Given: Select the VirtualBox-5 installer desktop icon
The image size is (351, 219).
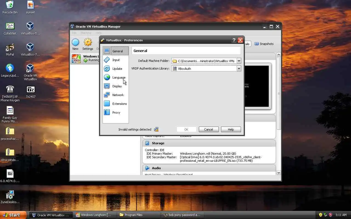Looking at the screenshot, I should 30,28.
